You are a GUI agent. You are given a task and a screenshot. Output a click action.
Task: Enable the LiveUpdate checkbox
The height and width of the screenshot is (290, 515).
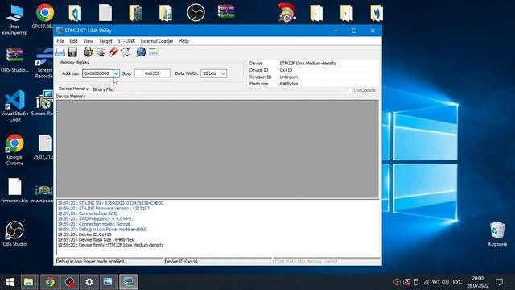pos(350,90)
